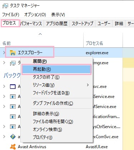
Task: Select リソース値(V) menu entry
Action: point(56,85)
